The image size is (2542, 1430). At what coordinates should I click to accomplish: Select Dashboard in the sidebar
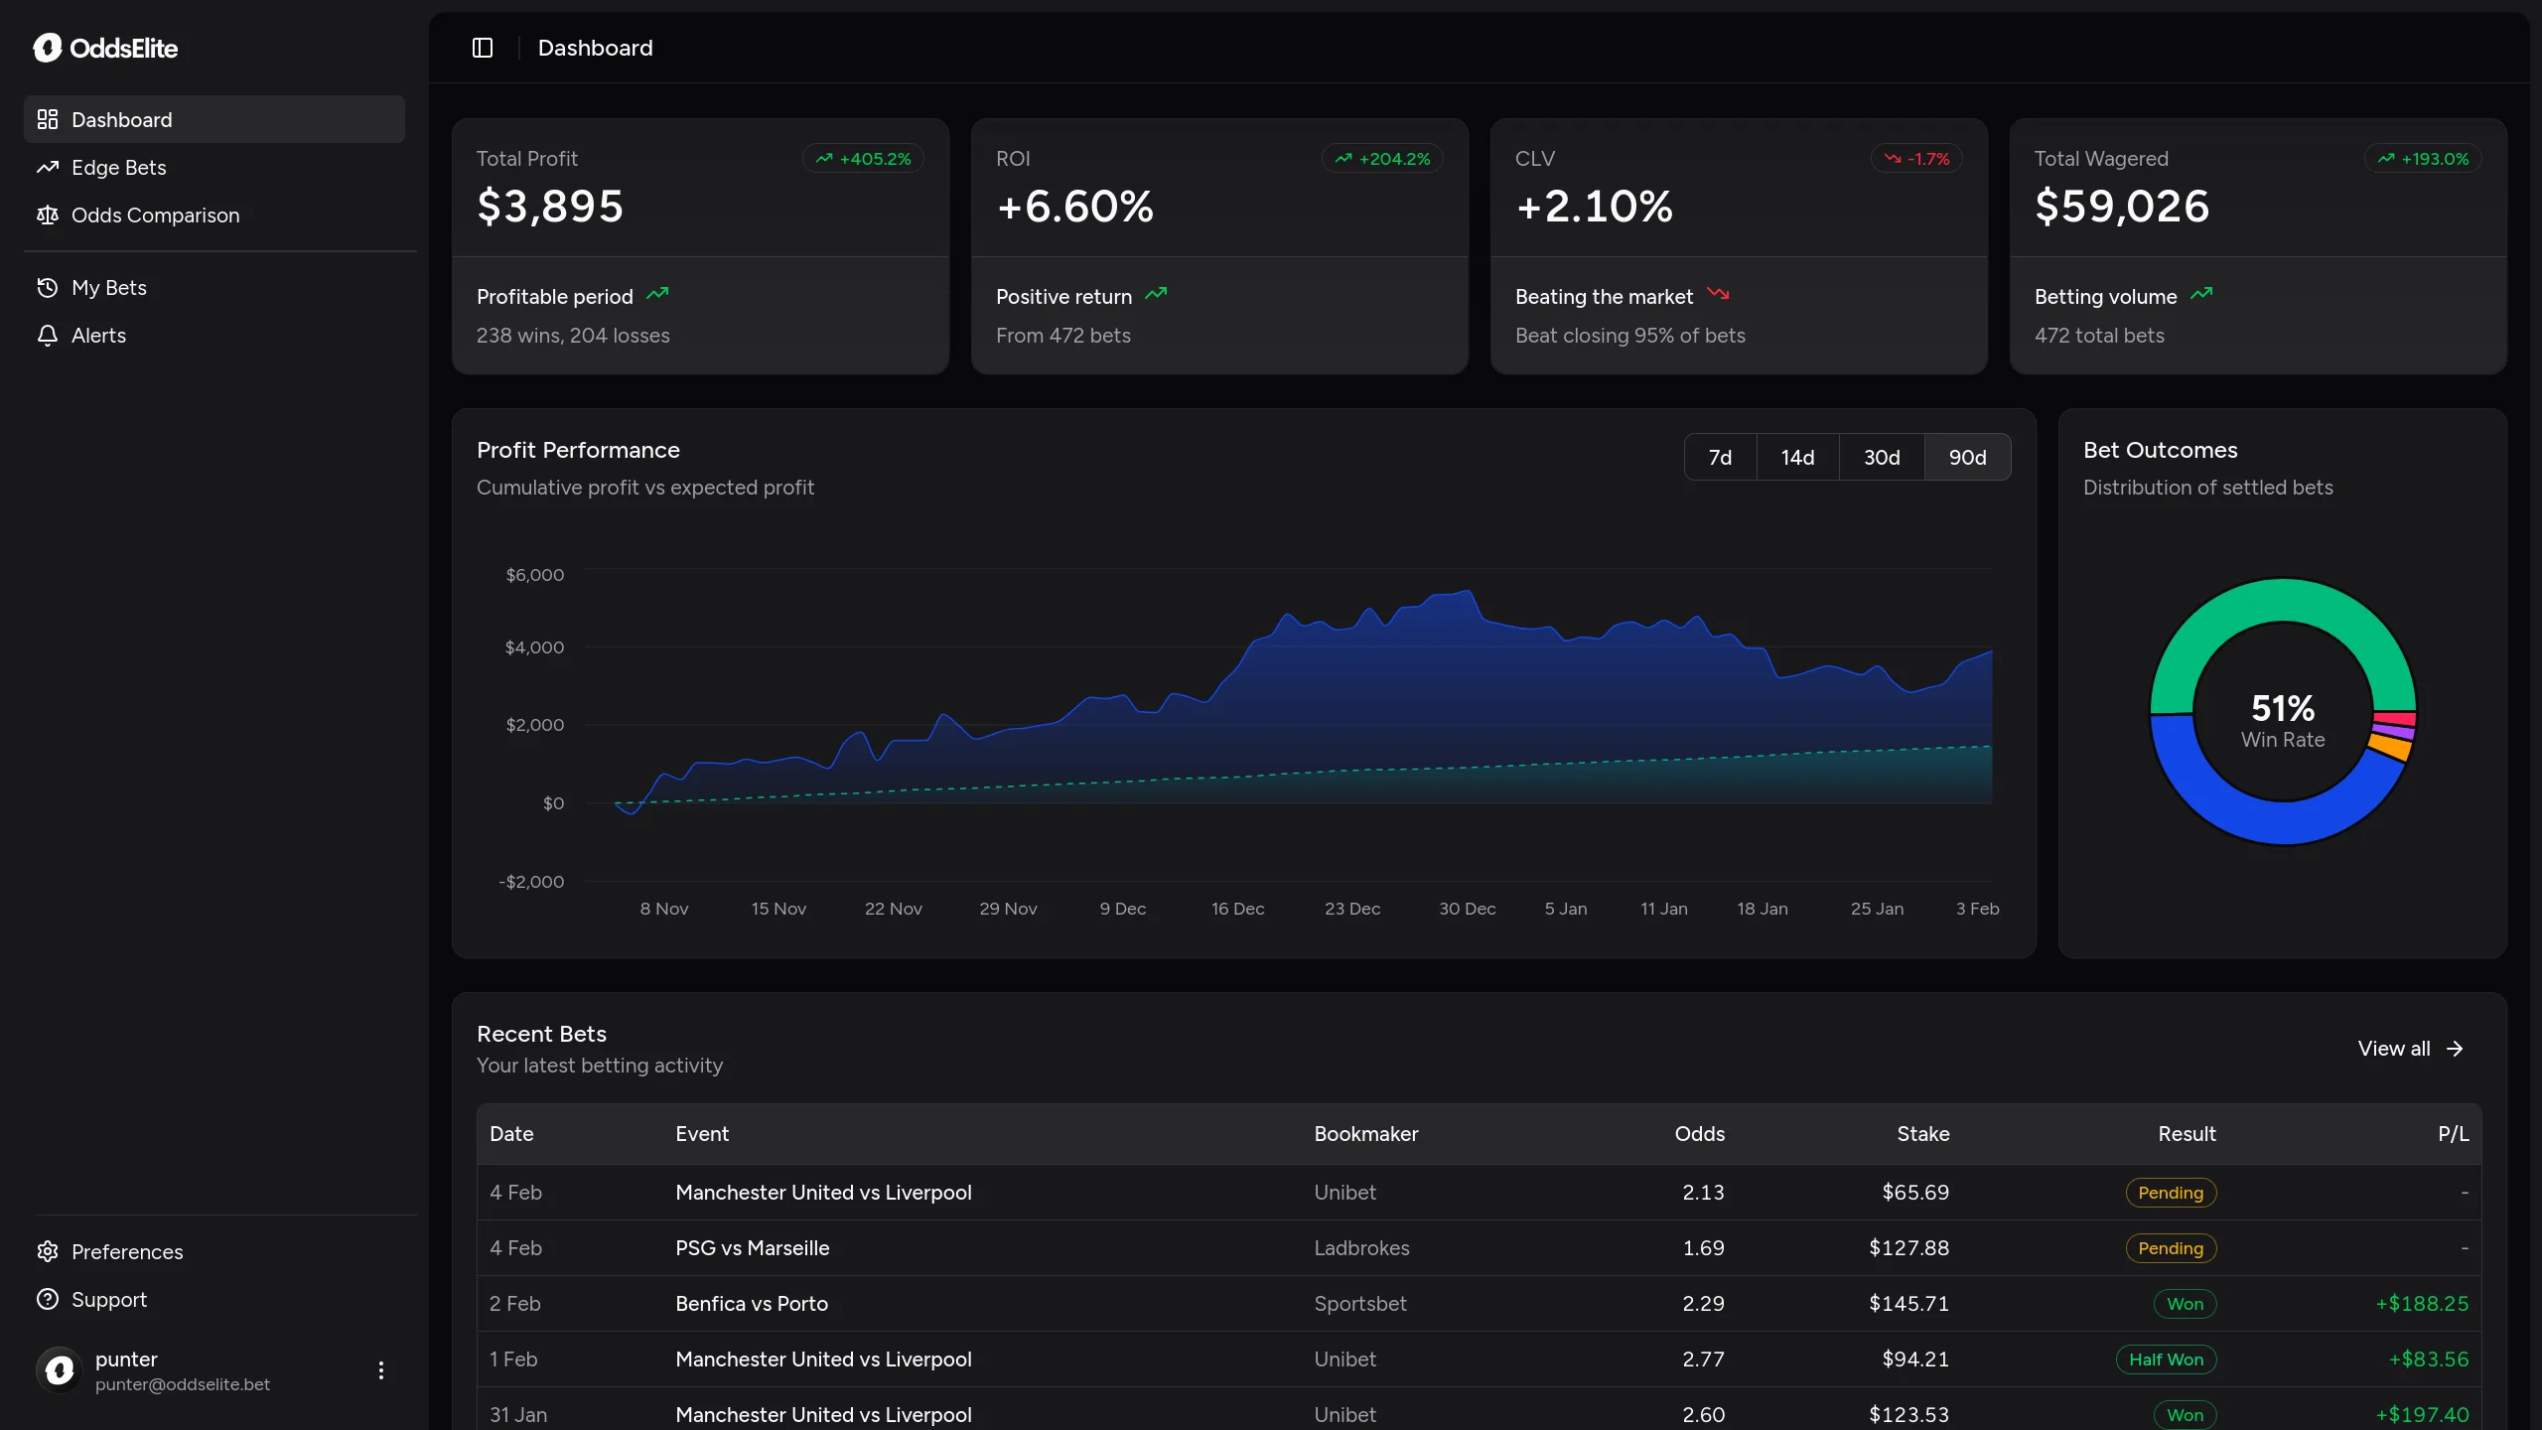(121, 119)
